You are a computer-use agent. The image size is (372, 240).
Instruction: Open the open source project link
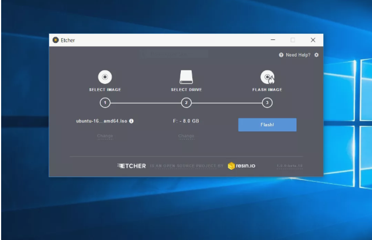[x=187, y=166]
